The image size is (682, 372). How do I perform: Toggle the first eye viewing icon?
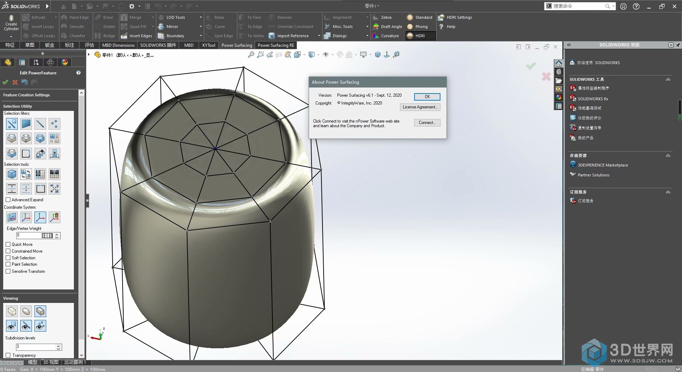12,326
